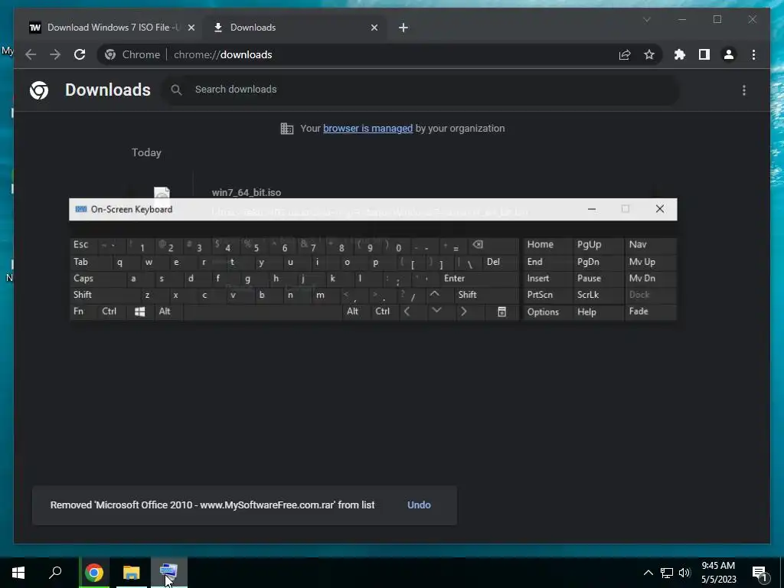Share this page icon in address bar
This screenshot has width=784, height=588.
click(625, 54)
